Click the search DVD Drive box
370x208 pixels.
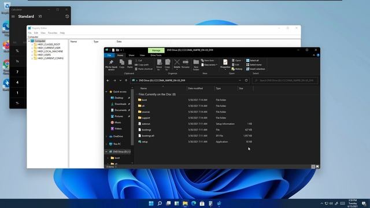[x=285, y=81]
